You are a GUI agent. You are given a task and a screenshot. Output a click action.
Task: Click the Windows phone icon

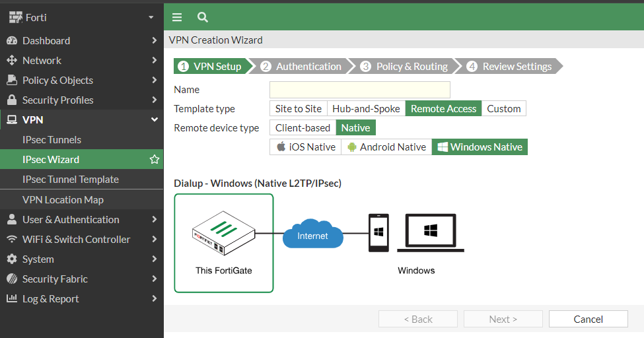378,232
